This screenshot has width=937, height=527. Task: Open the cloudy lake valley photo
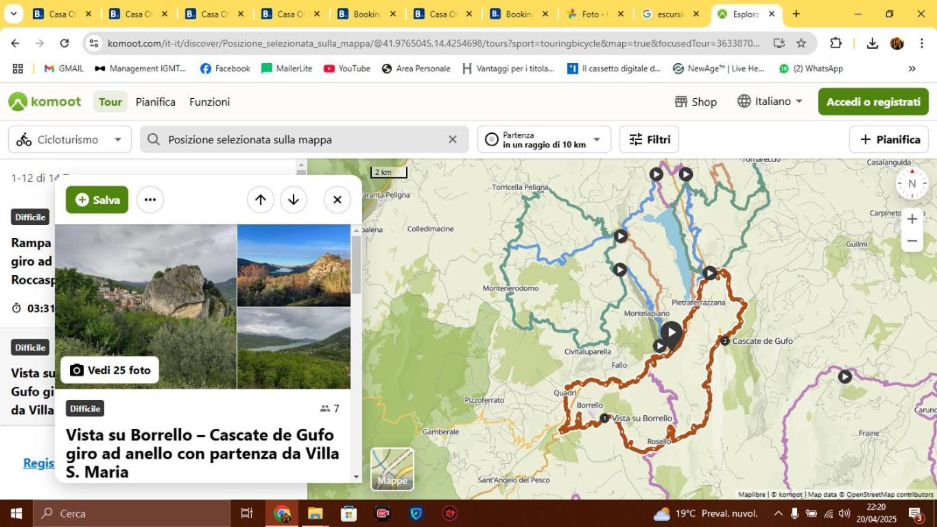294,348
